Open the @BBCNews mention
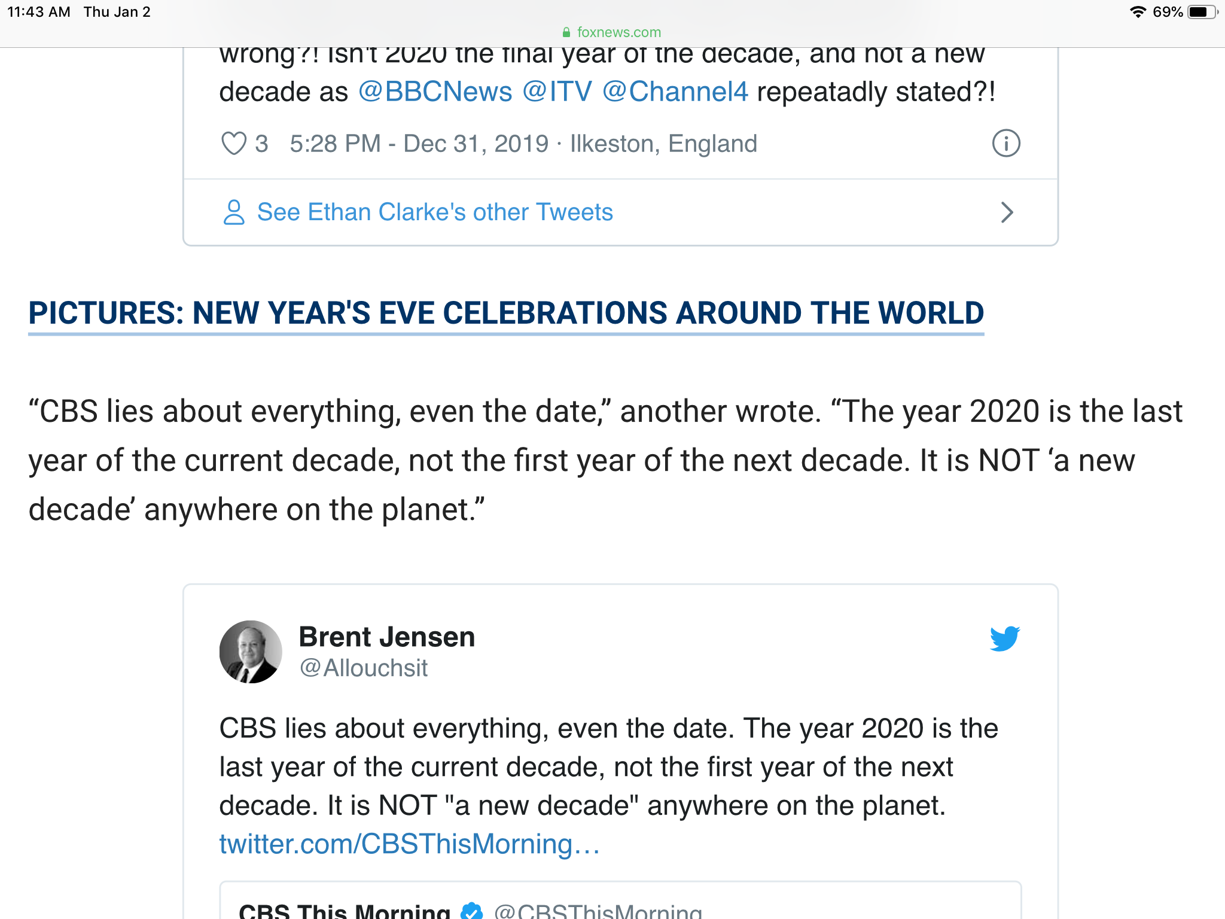The height and width of the screenshot is (919, 1225). click(435, 92)
